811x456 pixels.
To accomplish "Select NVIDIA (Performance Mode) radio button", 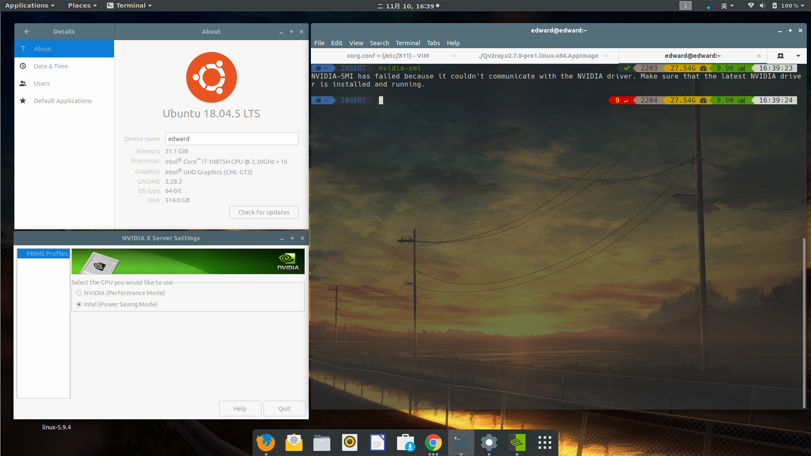I will coord(79,293).
